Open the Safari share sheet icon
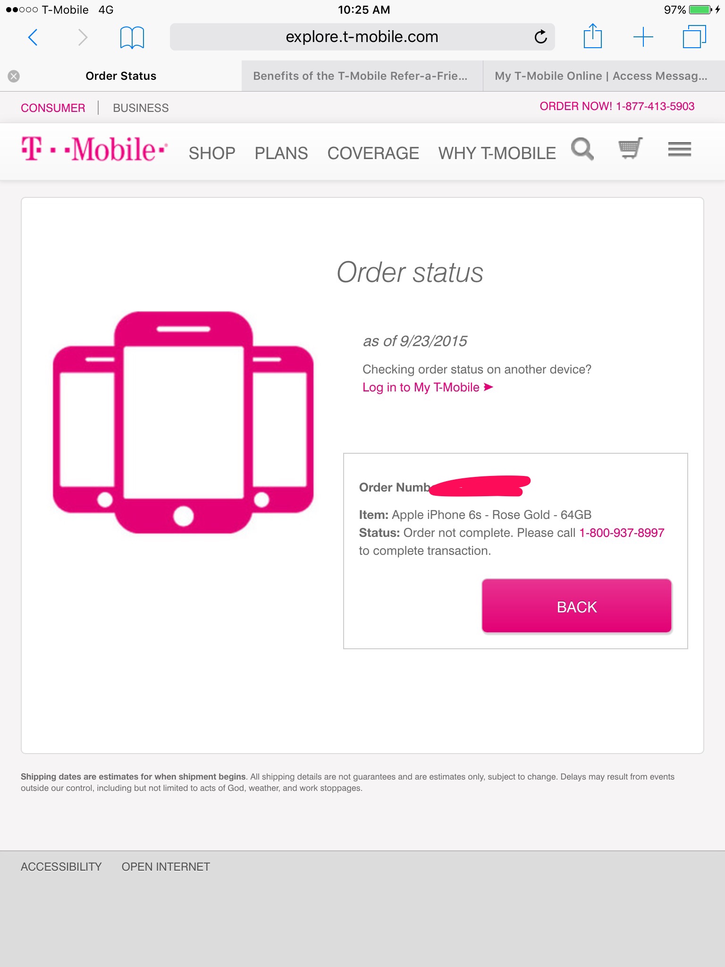Image resolution: width=725 pixels, height=967 pixels. 592,36
